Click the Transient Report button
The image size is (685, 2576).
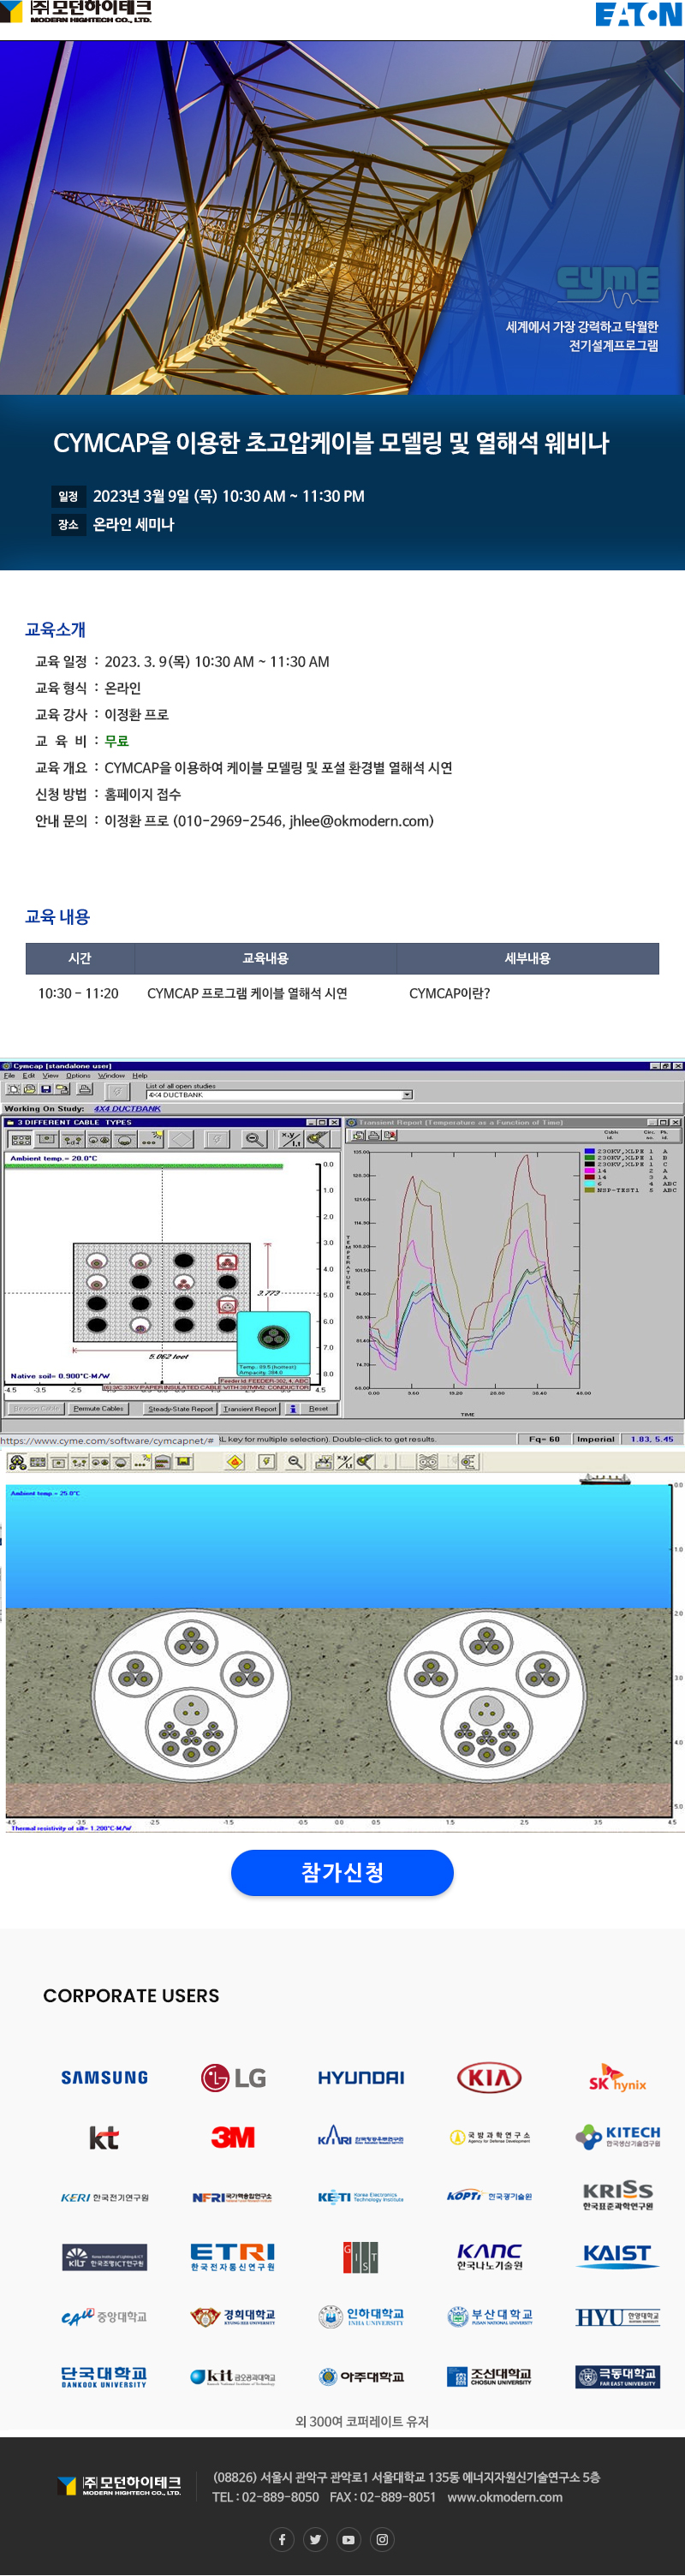click(x=250, y=1408)
